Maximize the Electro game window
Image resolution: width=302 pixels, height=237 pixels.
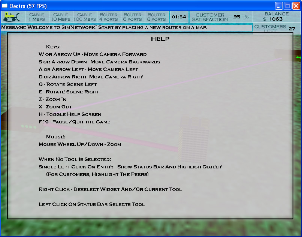287,6
